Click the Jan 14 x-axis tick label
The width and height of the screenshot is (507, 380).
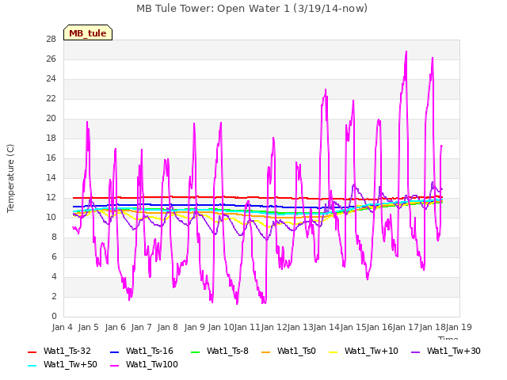(326, 327)
